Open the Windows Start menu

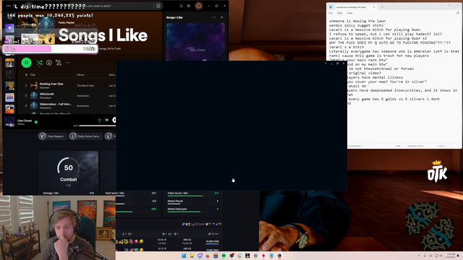[x=184, y=256]
